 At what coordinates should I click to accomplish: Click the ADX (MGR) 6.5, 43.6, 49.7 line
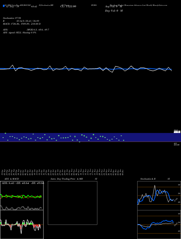click(26, 30)
